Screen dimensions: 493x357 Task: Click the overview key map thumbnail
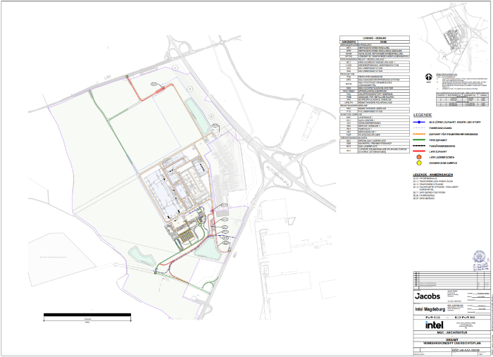tap(454, 42)
